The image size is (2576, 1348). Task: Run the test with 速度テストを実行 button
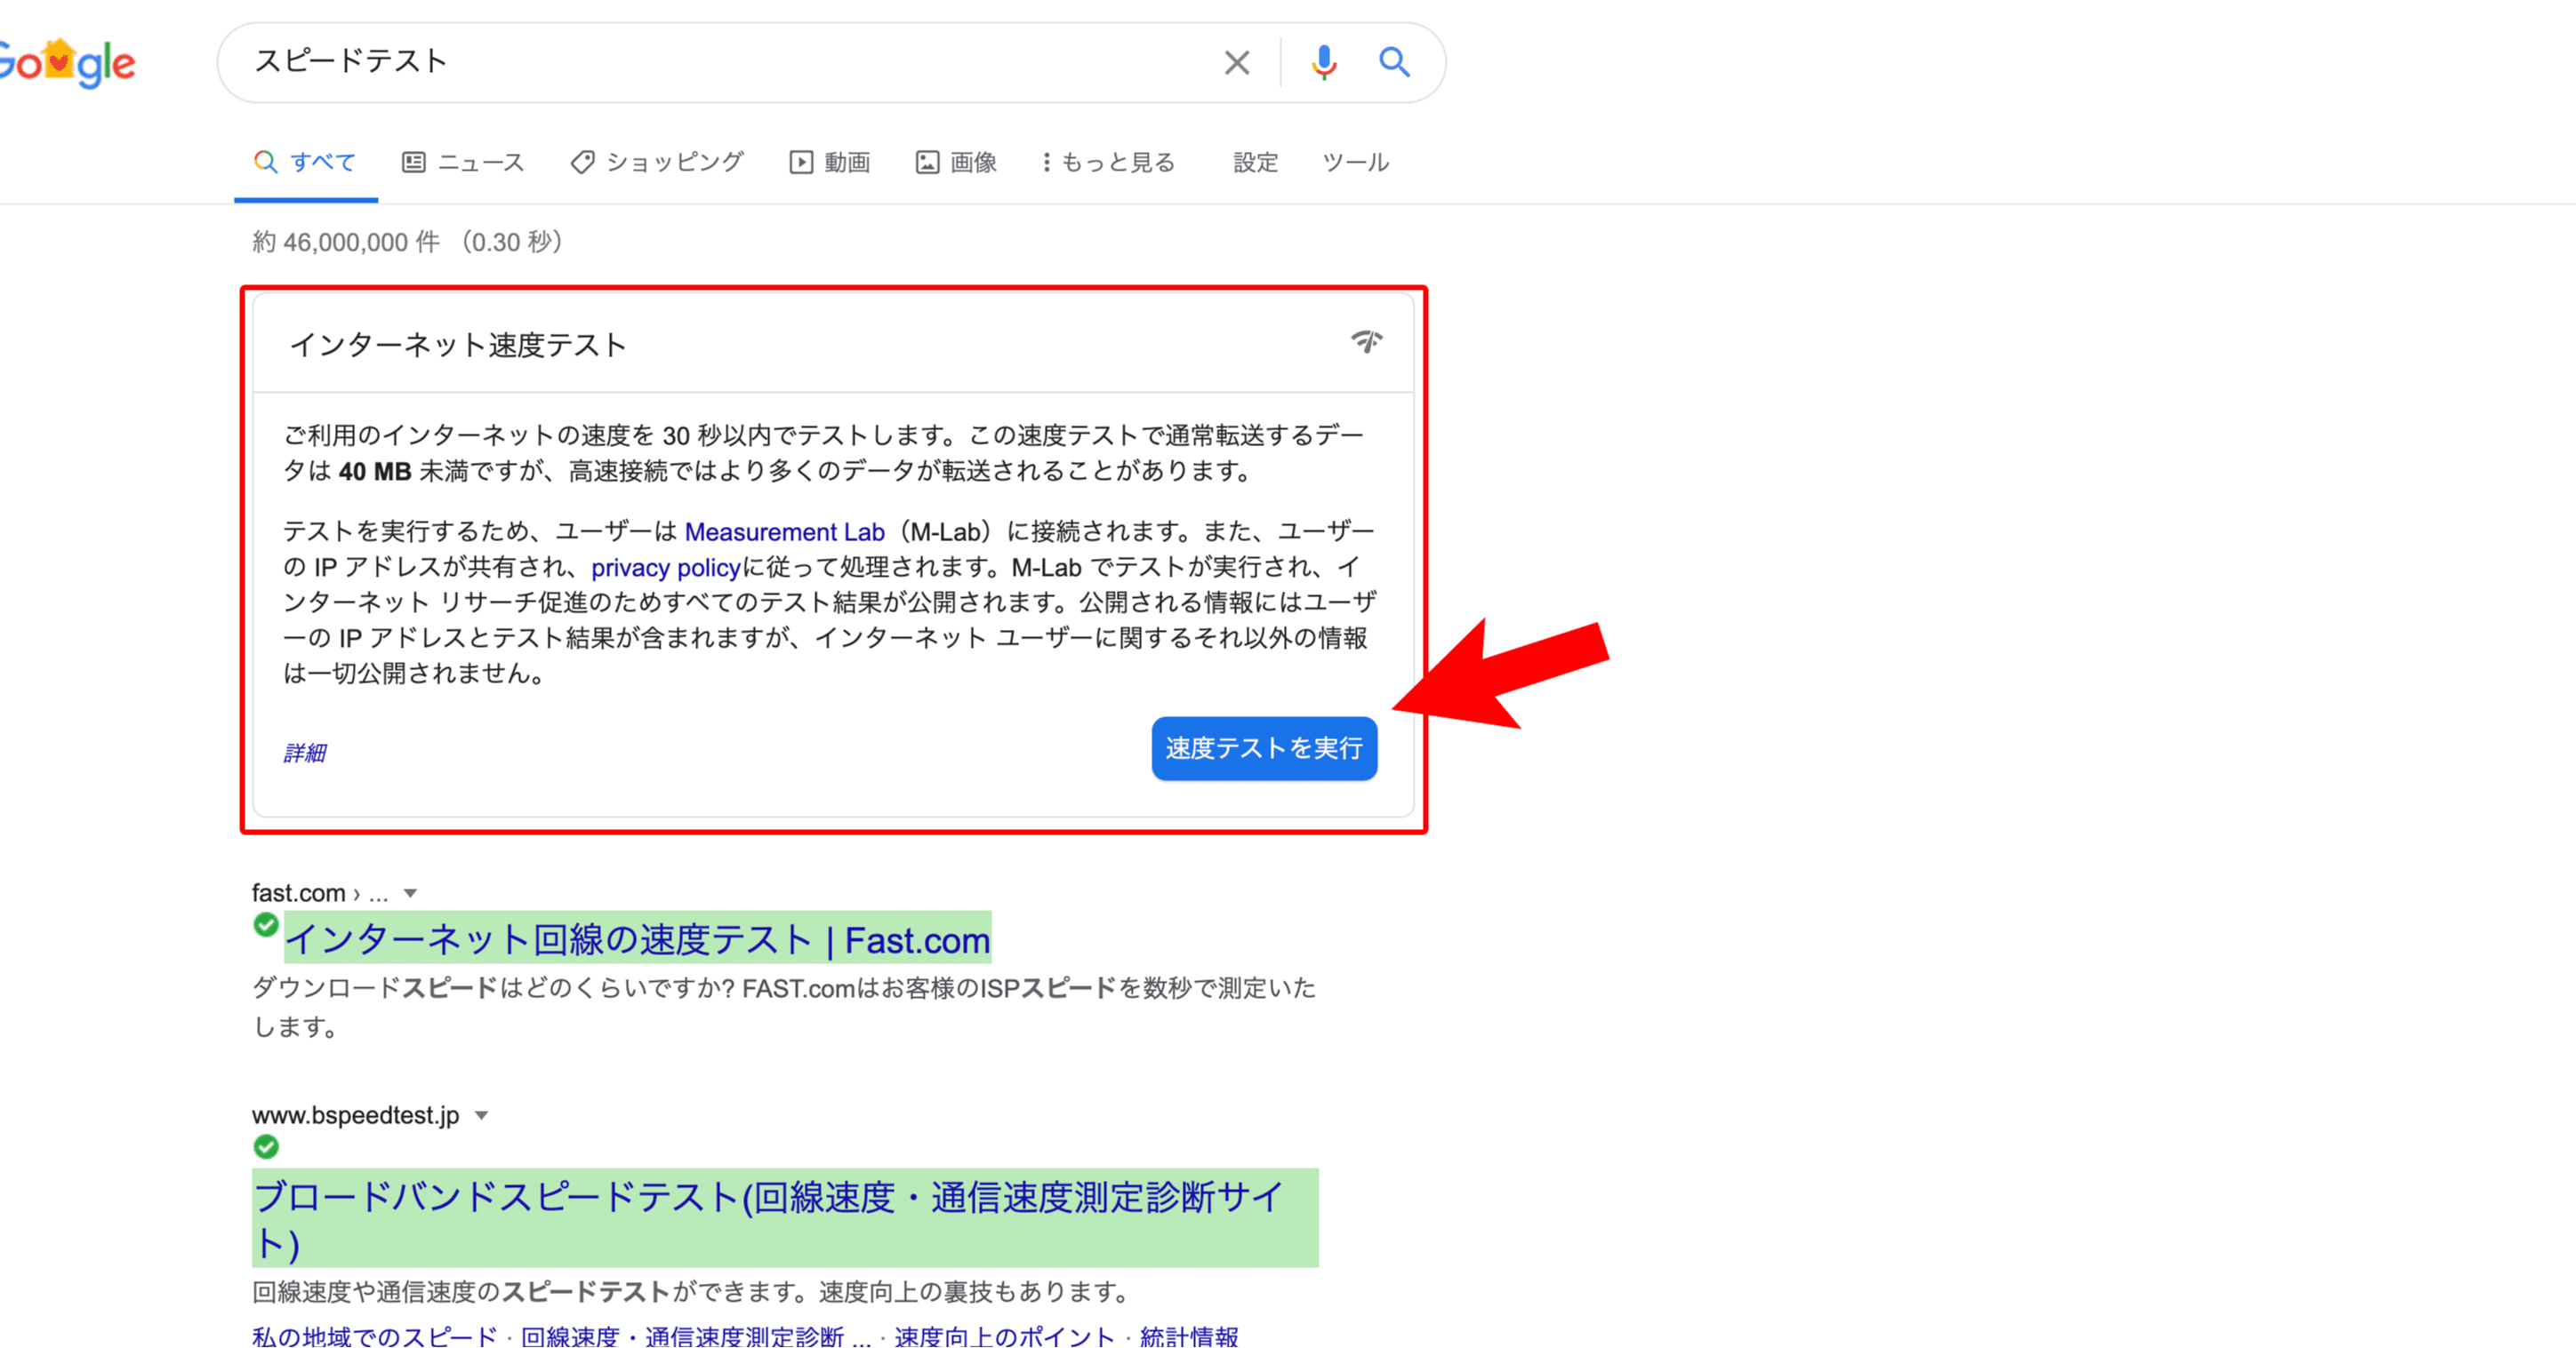pyautogui.click(x=1264, y=747)
